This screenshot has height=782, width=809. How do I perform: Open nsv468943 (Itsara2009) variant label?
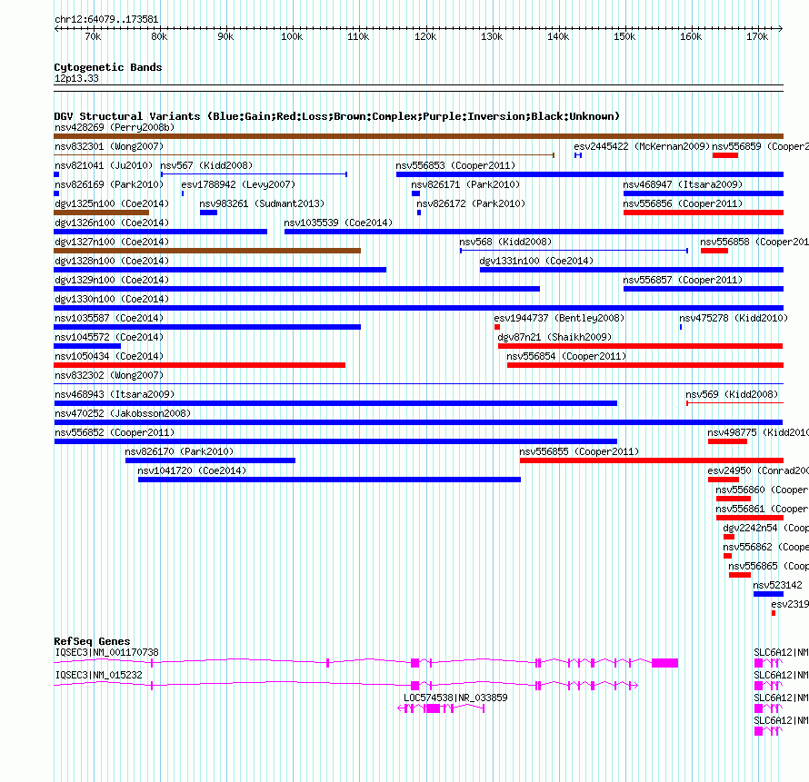point(115,394)
